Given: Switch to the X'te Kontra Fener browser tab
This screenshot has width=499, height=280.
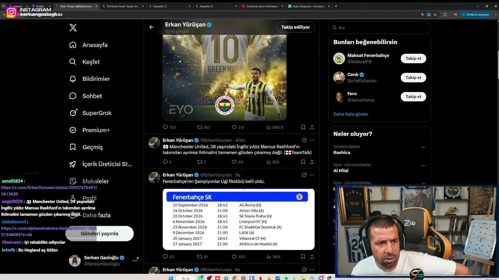Looking at the screenshot, I should 123,6.
